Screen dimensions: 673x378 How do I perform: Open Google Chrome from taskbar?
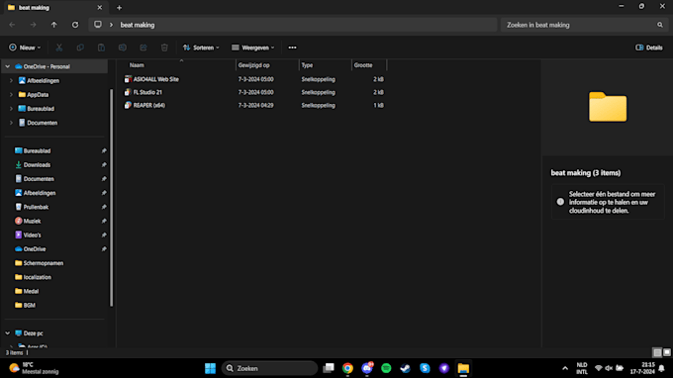pyautogui.click(x=347, y=368)
